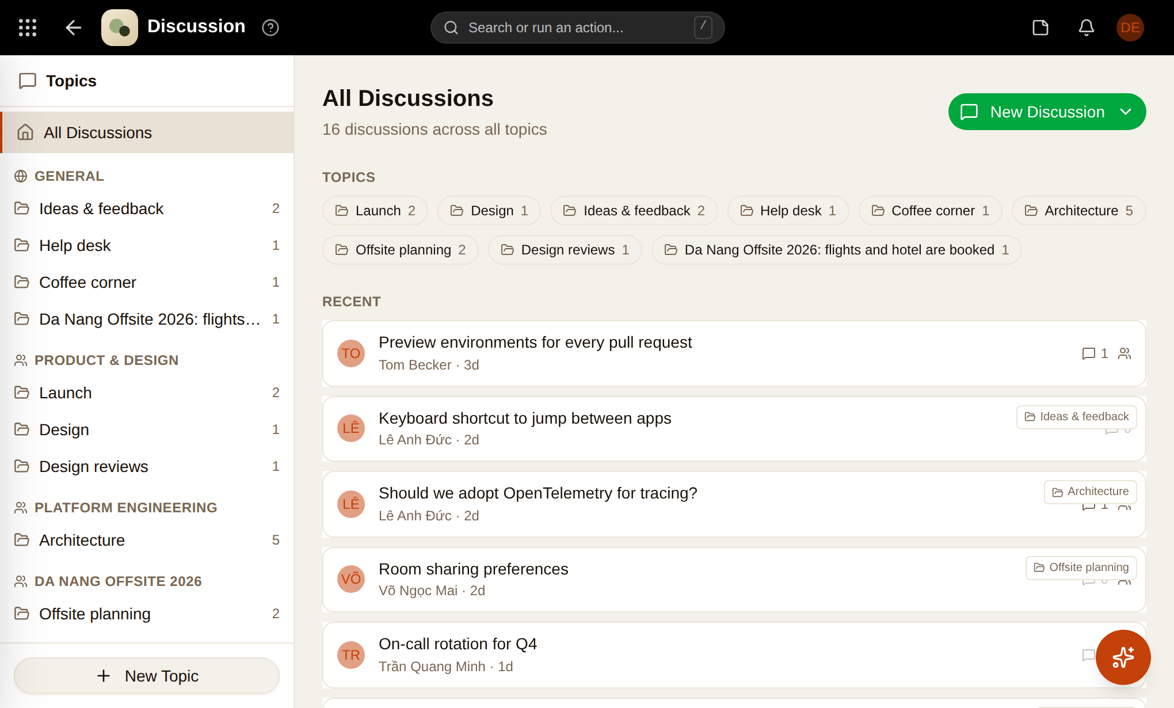This screenshot has width=1174, height=708.
Task: Open Keyboard shortcut to jump between apps
Action: pyautogui.click(x=734, y=428)
